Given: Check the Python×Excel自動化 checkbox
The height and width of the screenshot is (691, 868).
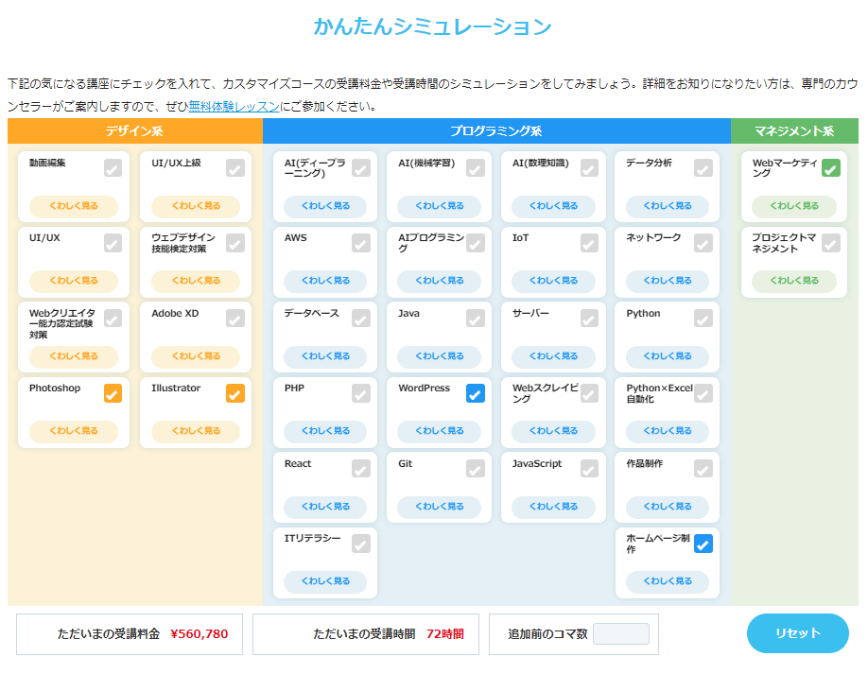Looking at the screenshot, I should tap(703, 393).
